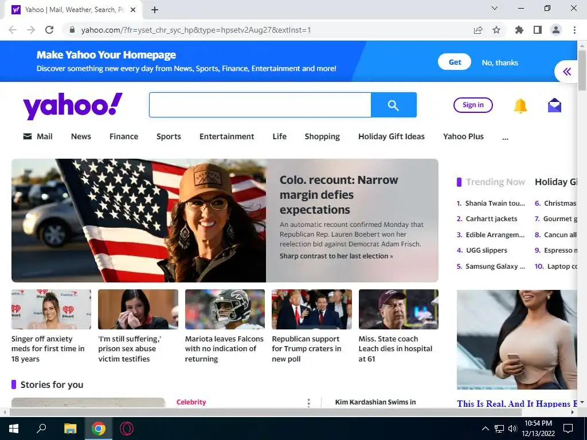Open Windows taskbar search
Screen dimensions: 587x440
coord(41,428)
